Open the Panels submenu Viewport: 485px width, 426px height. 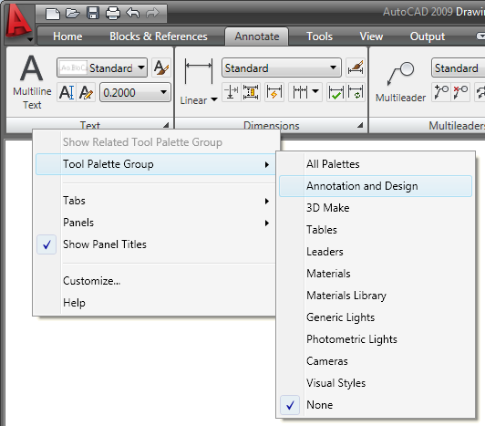[156, 223]
